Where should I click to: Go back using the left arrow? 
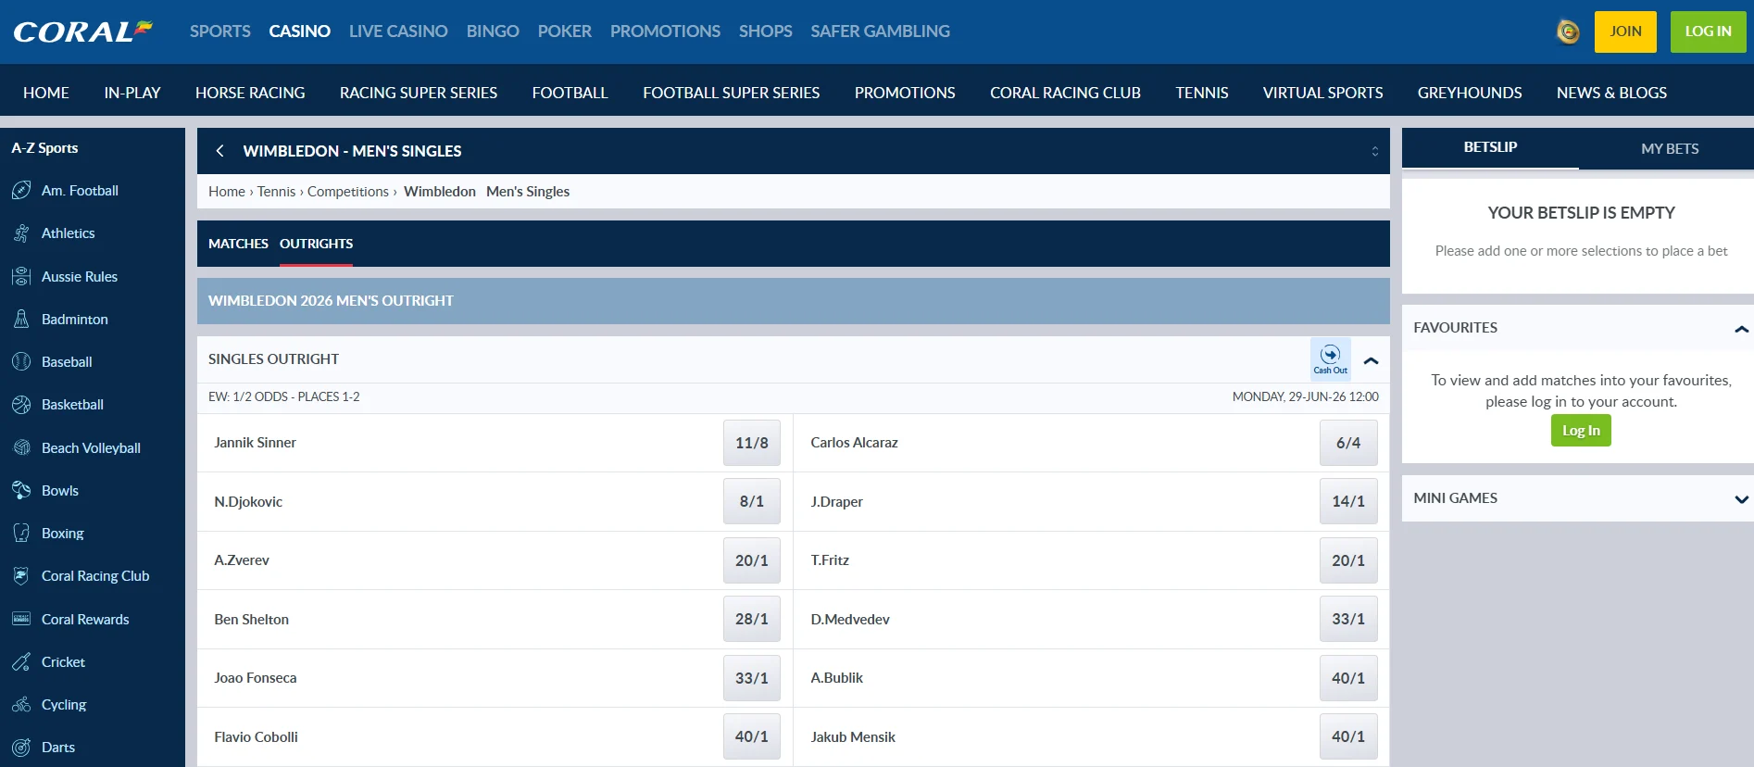(219, 151)
